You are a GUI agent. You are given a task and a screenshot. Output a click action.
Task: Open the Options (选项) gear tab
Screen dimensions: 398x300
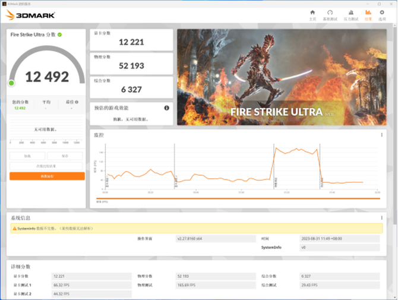[382, 15]
